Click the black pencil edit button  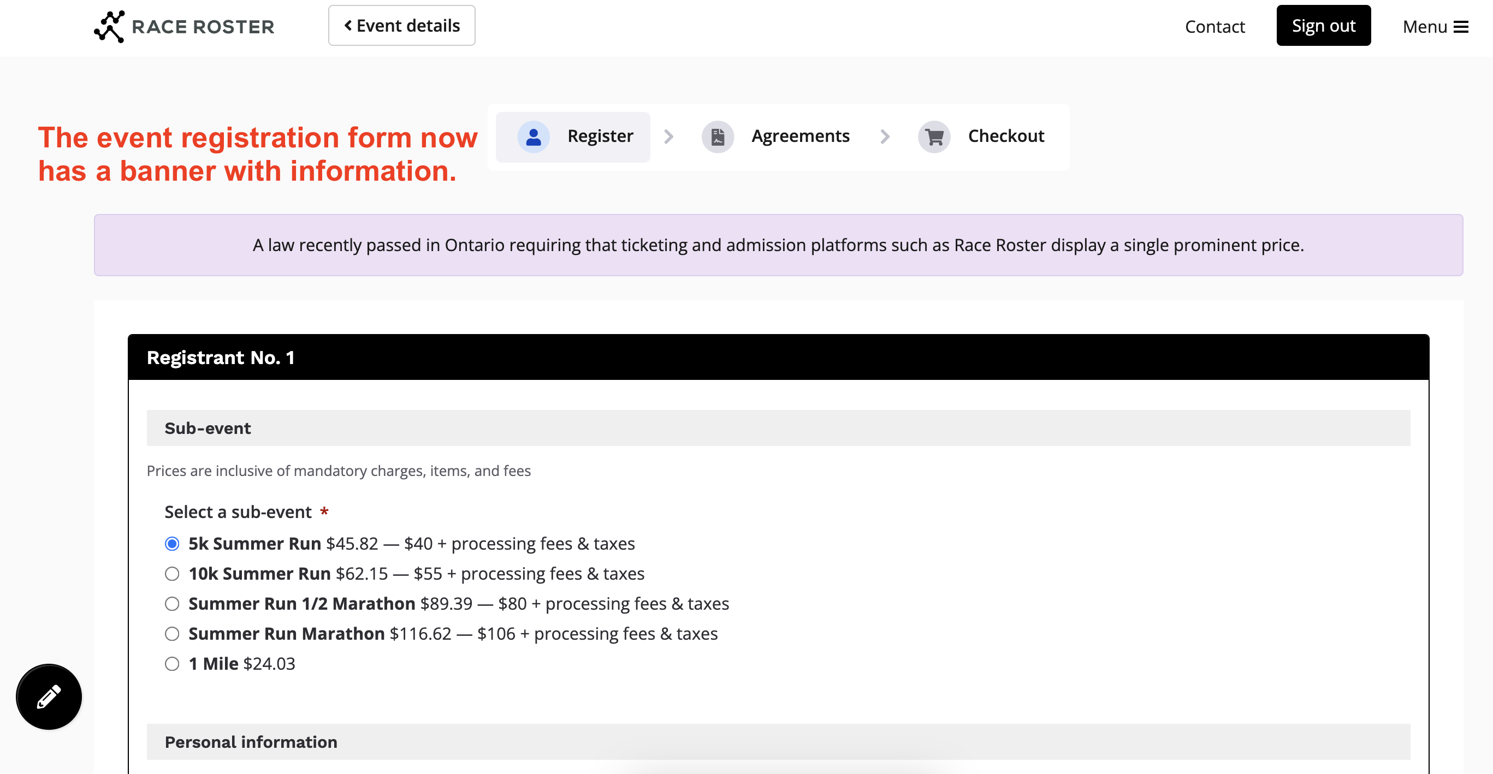[49, 696]
